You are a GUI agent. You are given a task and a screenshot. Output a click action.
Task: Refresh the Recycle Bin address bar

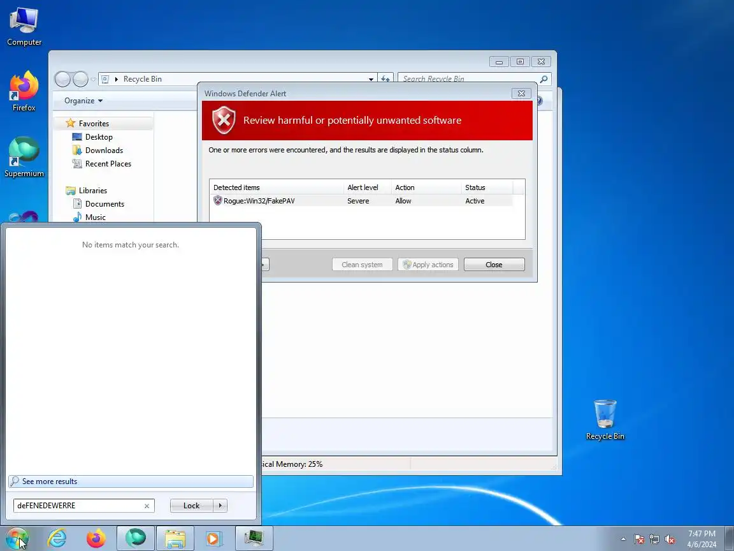[x=385, y=79]
